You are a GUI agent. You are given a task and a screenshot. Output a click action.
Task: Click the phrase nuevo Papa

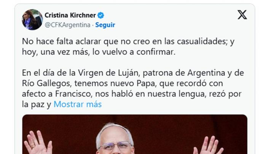coord(133,83)
